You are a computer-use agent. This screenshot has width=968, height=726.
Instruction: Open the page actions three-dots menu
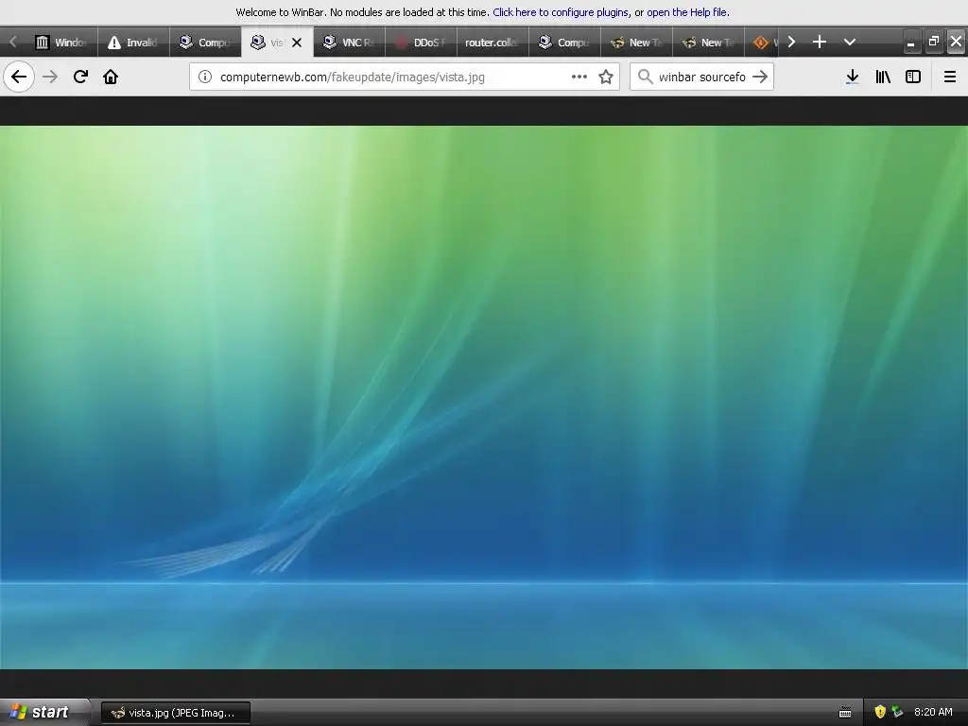coord(579,77)
